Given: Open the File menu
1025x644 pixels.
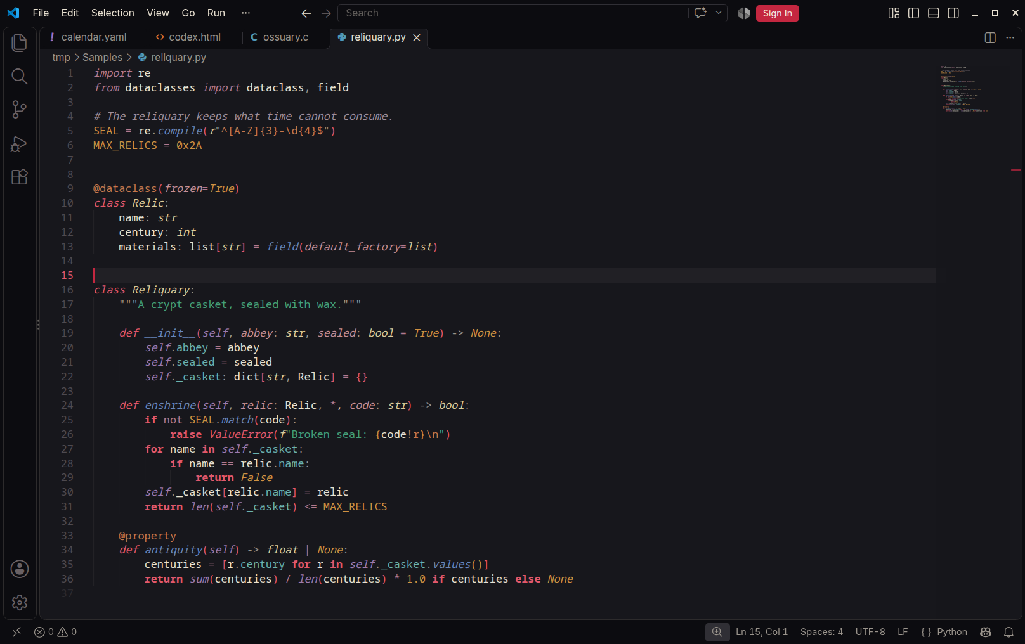Looking at the screenshot, I should click(x=41, y=13).
